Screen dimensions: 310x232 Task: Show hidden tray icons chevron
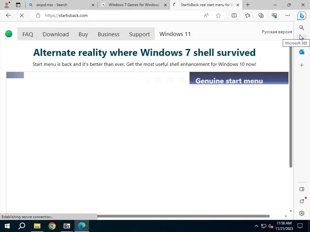coord(256,226)
